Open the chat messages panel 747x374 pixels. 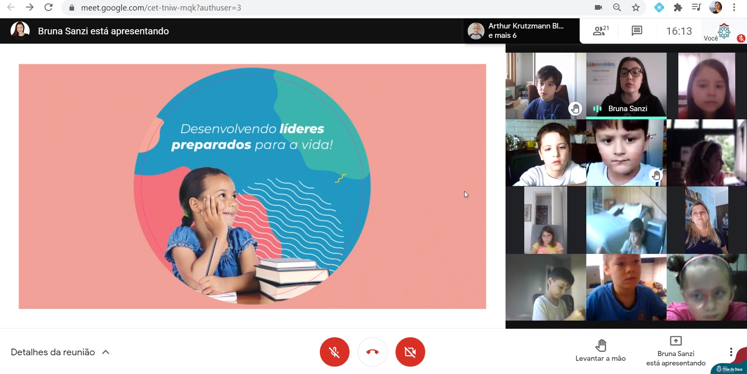pos(637,31)
